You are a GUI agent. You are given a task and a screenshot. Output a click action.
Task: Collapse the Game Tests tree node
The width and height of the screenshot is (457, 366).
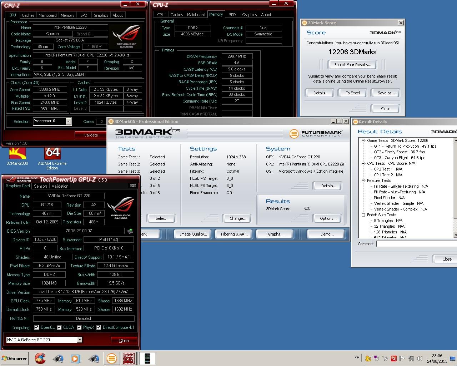363,140
